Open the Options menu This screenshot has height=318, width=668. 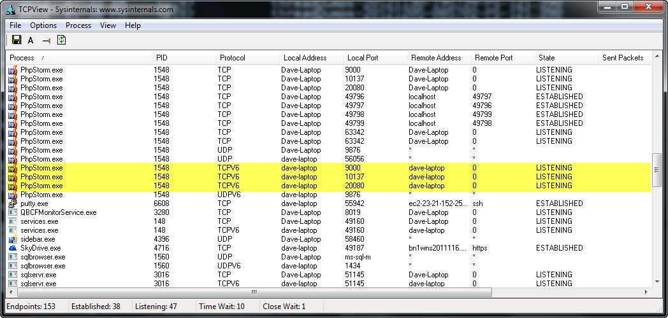coord(43,25)
